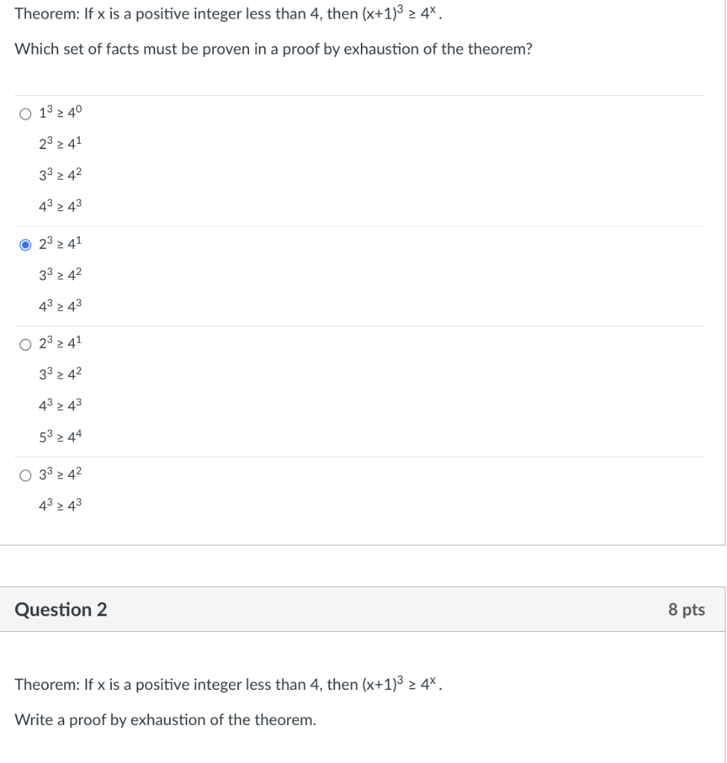Choose the radio option ending with 5³ ≥ 4⁴
727x763 pixels.
[x=26, y=344]
